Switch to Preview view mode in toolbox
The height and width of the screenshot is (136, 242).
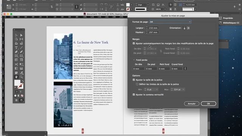(21, 100)
